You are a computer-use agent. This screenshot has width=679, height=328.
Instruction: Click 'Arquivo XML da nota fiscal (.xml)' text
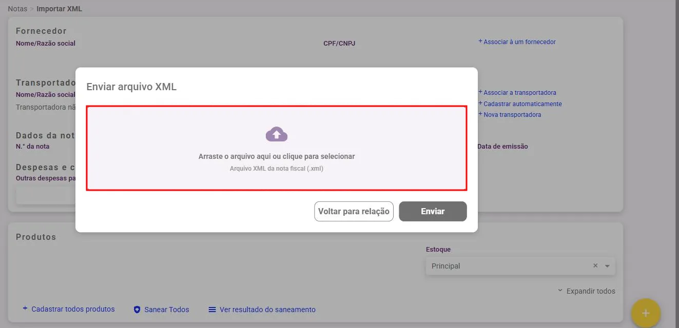(277, 168)
